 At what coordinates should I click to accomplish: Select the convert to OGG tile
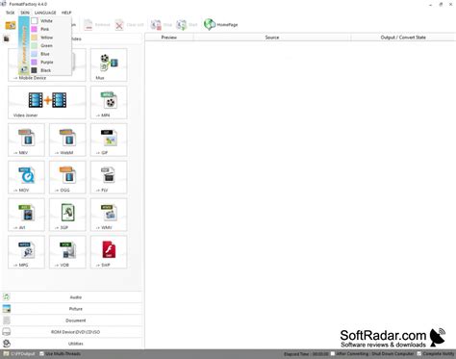tap(67, 177)
